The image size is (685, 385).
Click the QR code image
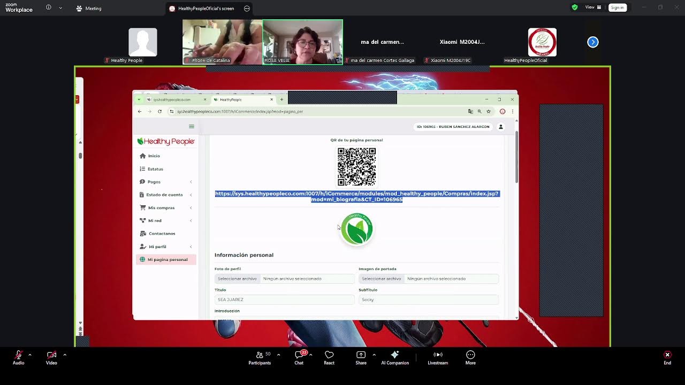[357, 167]
